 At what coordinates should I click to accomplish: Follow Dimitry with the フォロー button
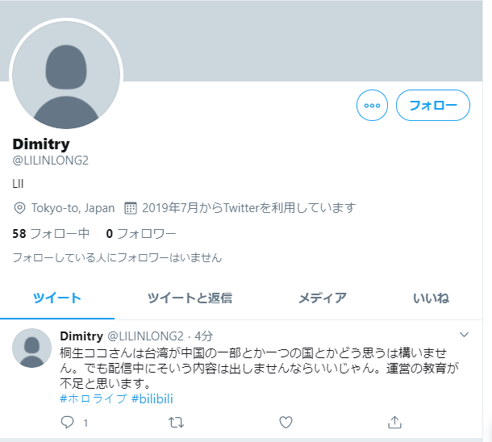click(433, 106)
